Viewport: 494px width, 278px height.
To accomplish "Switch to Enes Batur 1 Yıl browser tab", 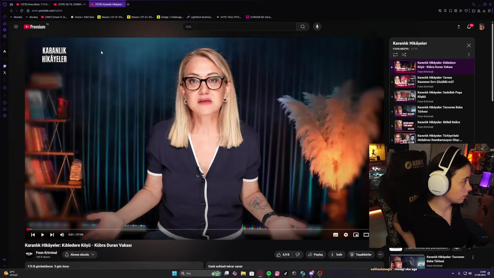I will 32,4.
